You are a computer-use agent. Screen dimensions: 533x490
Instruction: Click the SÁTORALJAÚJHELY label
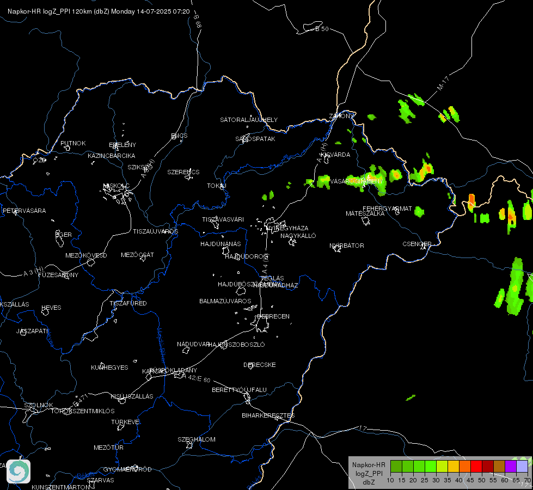pyautogui.click(x=249, y=120)
